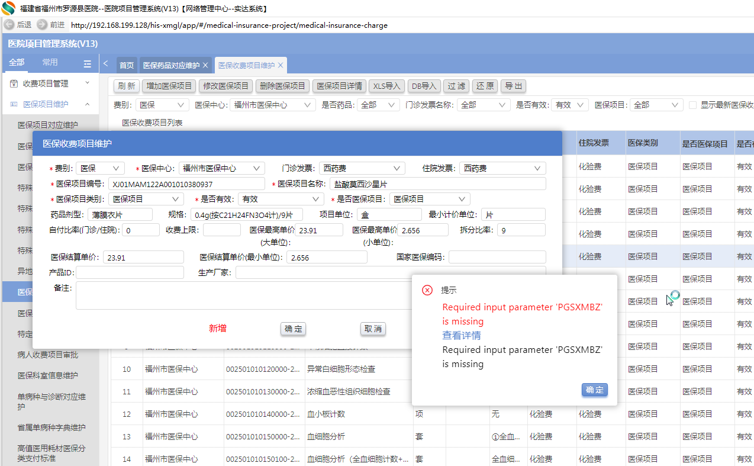
Task: Click the 还原 button
Action: [485, 86]
